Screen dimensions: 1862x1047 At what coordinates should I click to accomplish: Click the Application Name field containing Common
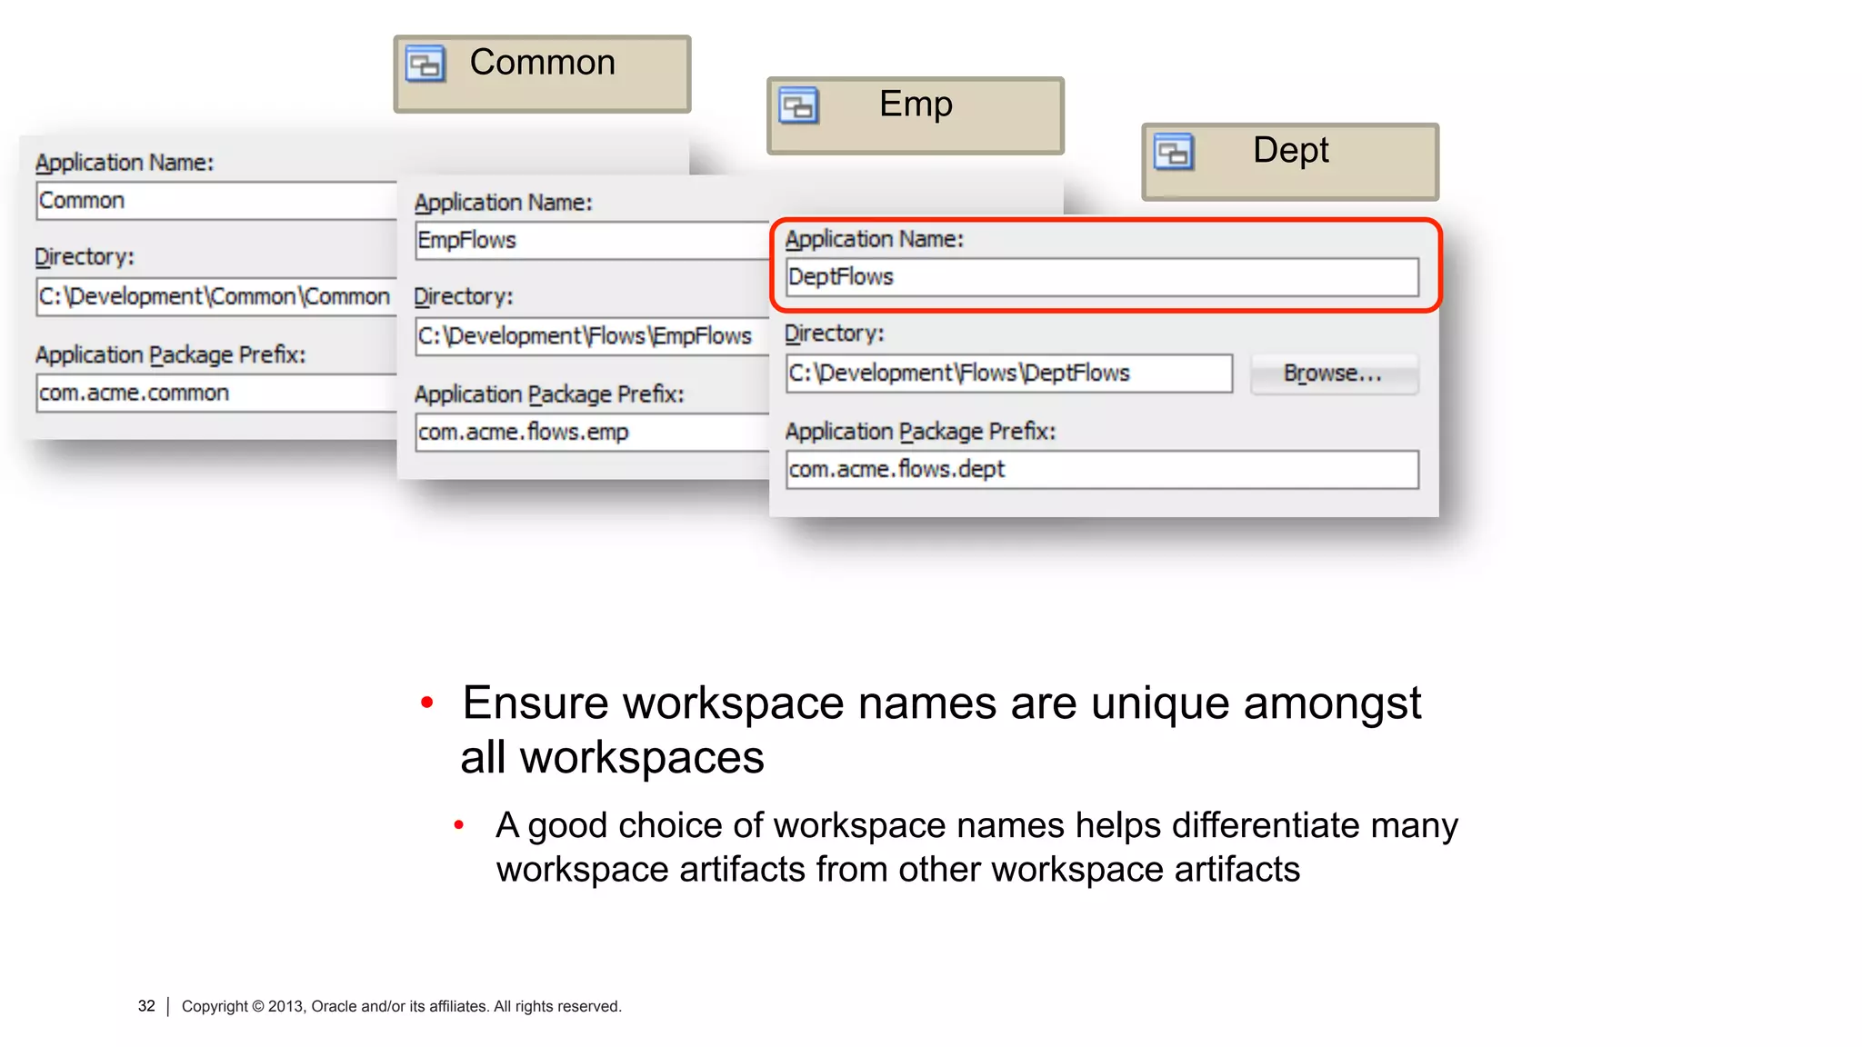[216, 201]
